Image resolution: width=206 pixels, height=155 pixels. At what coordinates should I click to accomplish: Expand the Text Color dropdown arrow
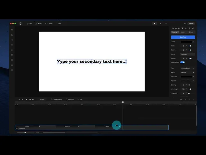coord(193,77)
